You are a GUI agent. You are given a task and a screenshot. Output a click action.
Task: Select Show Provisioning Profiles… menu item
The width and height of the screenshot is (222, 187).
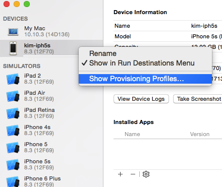(145, 79)
